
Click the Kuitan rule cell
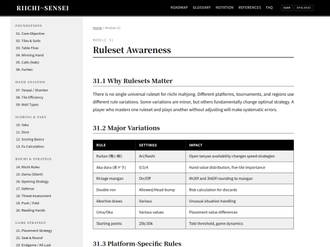(114, 156)
